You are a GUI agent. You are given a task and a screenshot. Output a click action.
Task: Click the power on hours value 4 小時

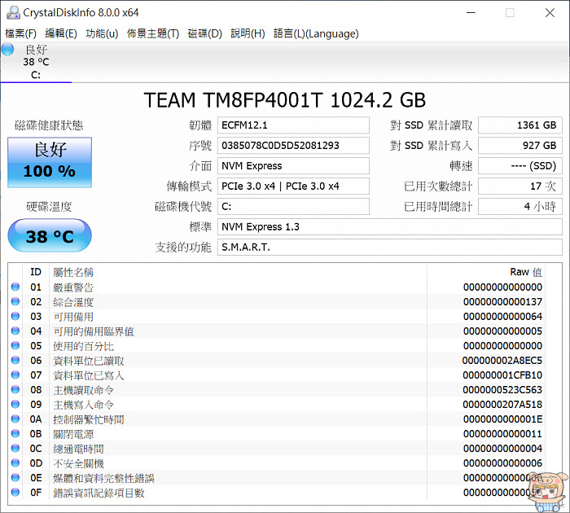(x=520, y=207)
